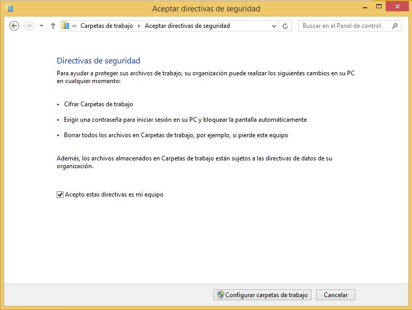Click the Forward navigation arrow
This screenshot has width=412, height=310.
(x=29, y=26)
